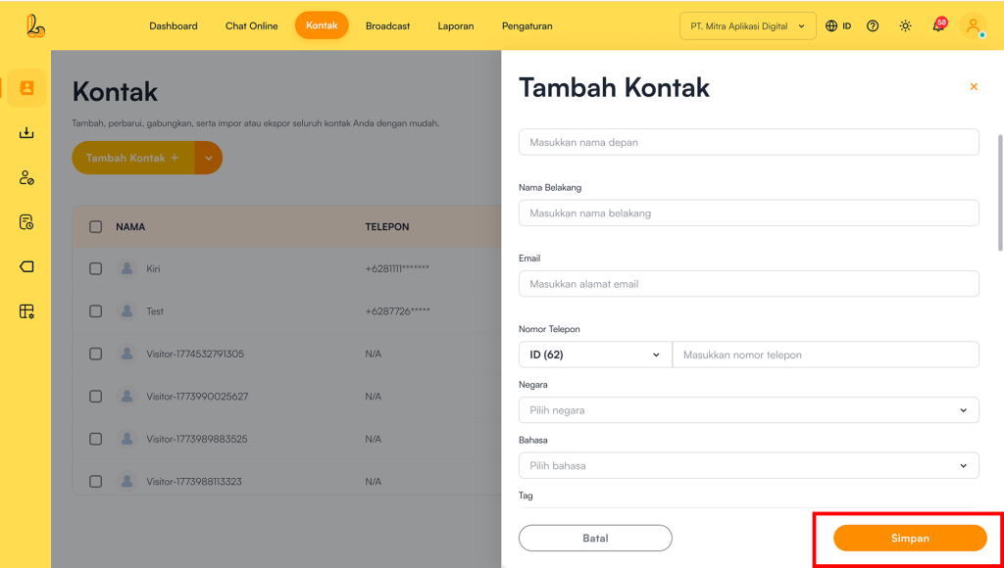Check the select-all box beside NAMA header
Viewport: 1004px width, 568px height.
(x=95, y=227)
